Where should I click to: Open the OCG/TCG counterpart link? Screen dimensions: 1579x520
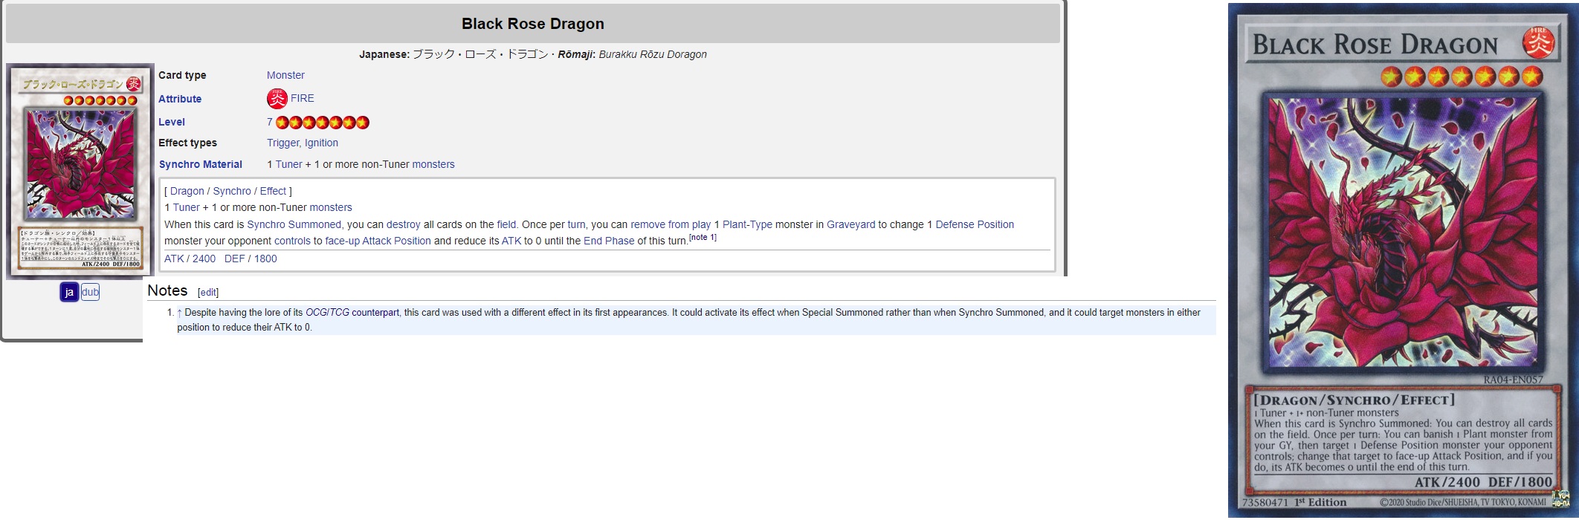click(x=352, y=313)
